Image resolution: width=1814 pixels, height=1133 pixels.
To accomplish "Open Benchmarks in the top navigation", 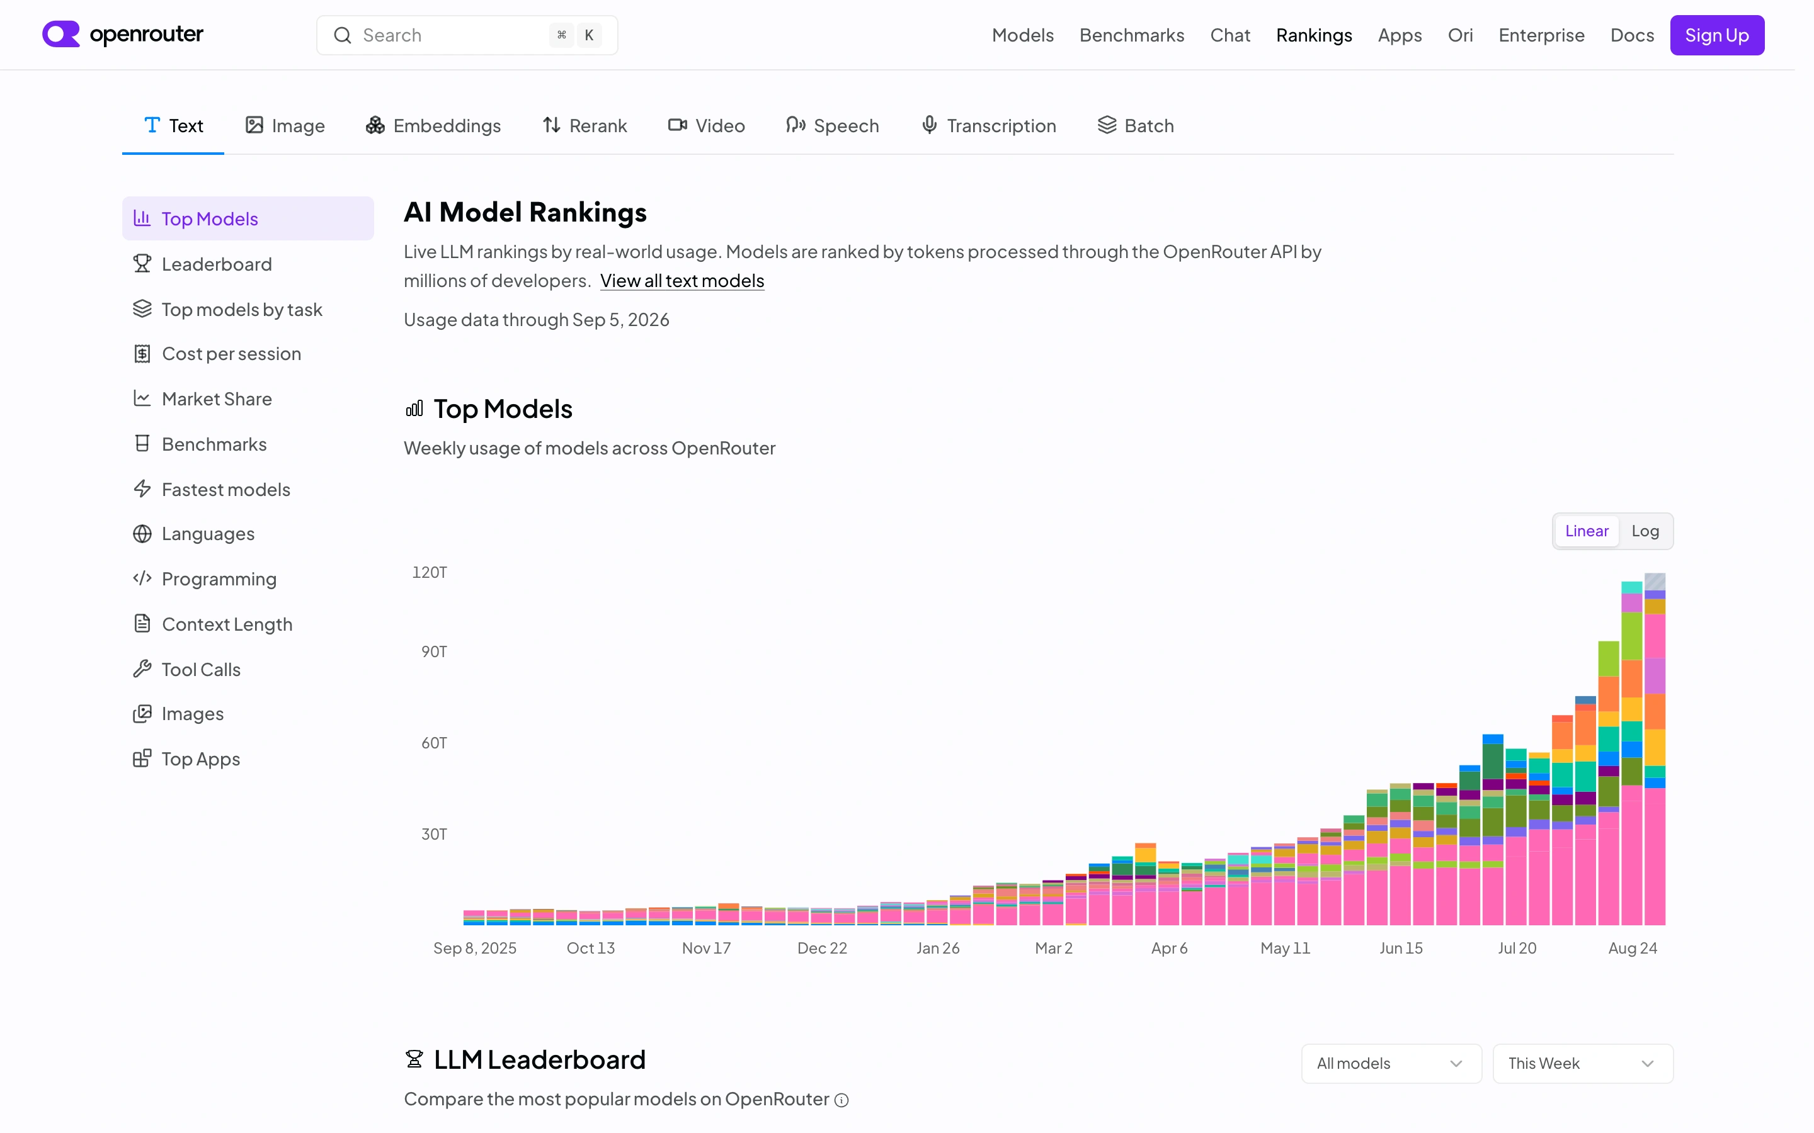I will pos(1132,35).
